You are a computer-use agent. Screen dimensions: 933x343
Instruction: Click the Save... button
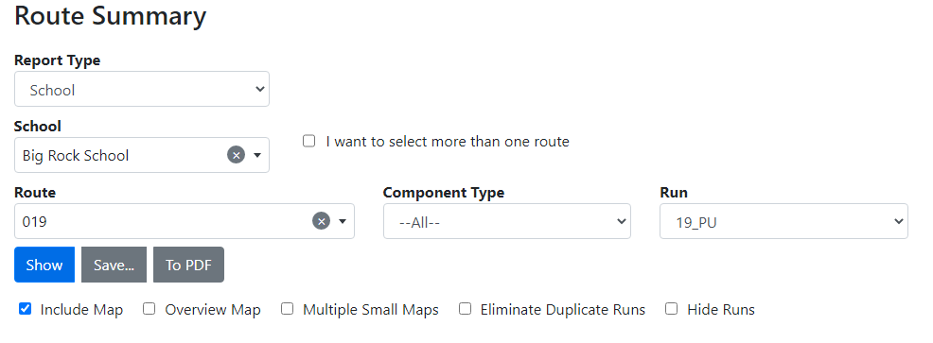(x=114, y=265)
